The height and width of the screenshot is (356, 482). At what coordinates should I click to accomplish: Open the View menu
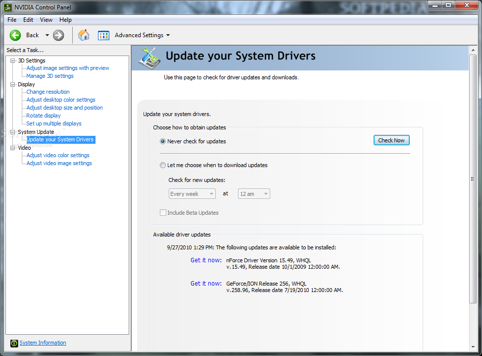click(x=46, y=20)
